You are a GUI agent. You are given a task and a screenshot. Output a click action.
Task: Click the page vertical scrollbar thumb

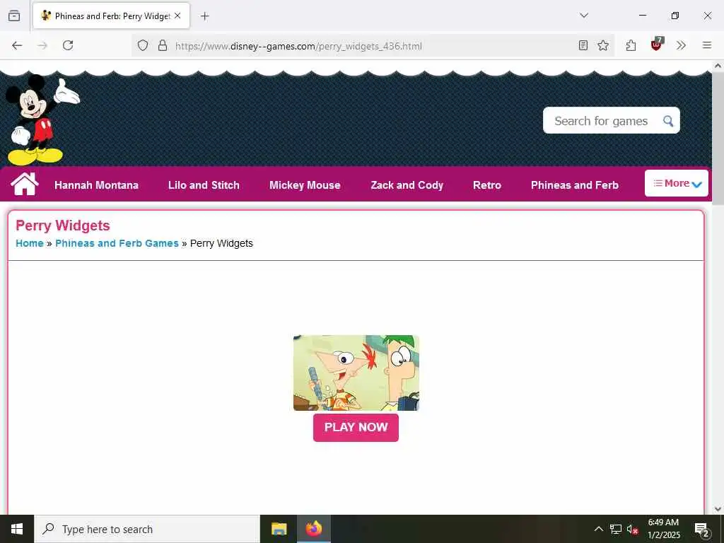click(718, 139)
